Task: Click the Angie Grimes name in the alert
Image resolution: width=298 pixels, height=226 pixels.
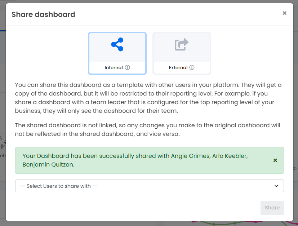Action: click(190, 156)
